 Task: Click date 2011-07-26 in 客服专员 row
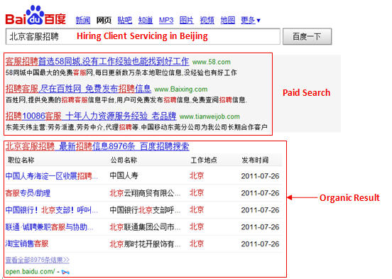260,193
